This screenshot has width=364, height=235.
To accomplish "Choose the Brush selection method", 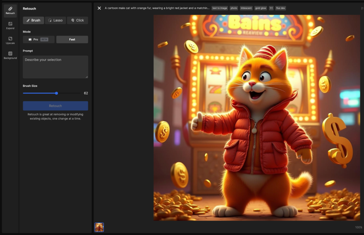I will coord(33,20).
